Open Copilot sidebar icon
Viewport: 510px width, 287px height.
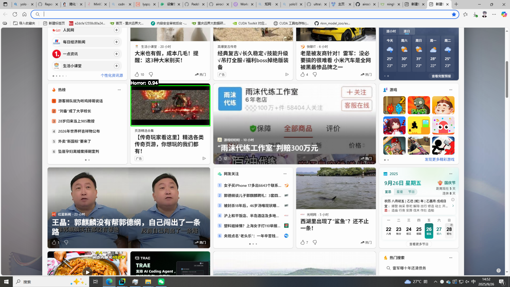[x=504, y=14]
